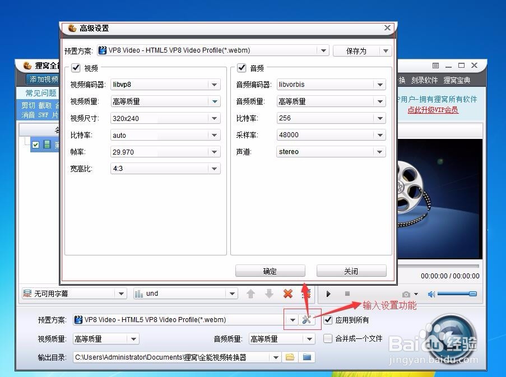The height and width of the screenshot is (377, 506).
Task: Enable 合并成一个文件 checkbox
Action: click(328, 338)
